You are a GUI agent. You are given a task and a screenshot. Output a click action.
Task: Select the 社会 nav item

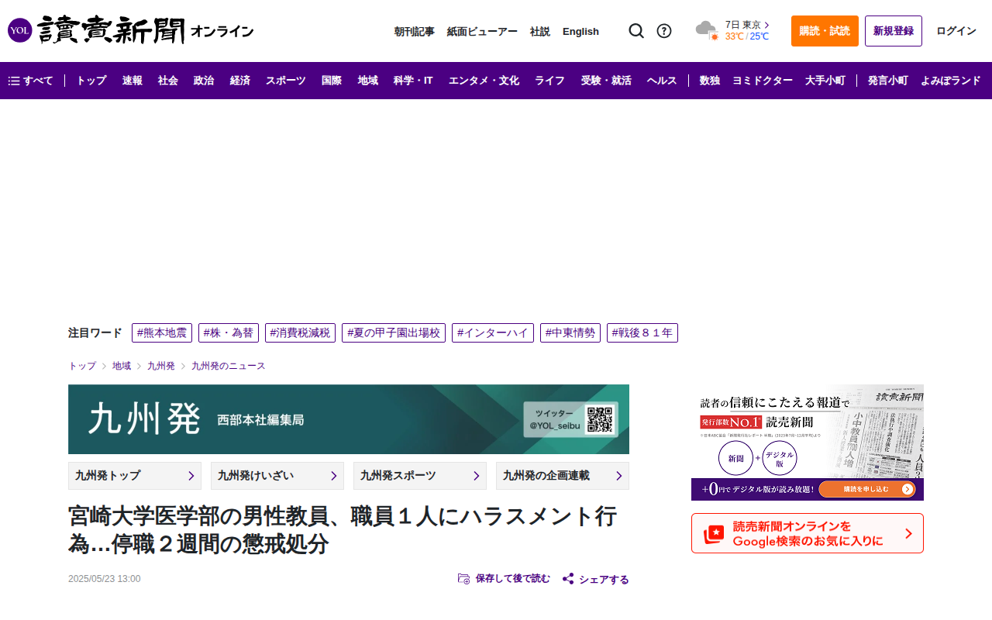pyautogui.click(x=168, y=81)
